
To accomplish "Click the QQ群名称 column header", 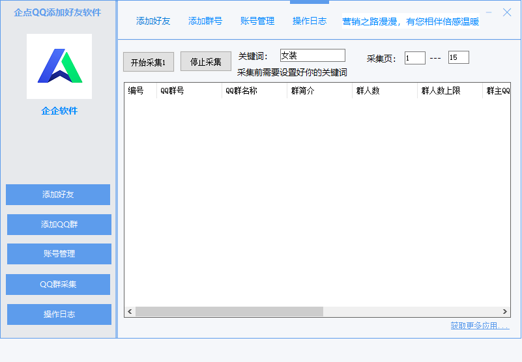I will pyautogui.click(x=254, y=90).
